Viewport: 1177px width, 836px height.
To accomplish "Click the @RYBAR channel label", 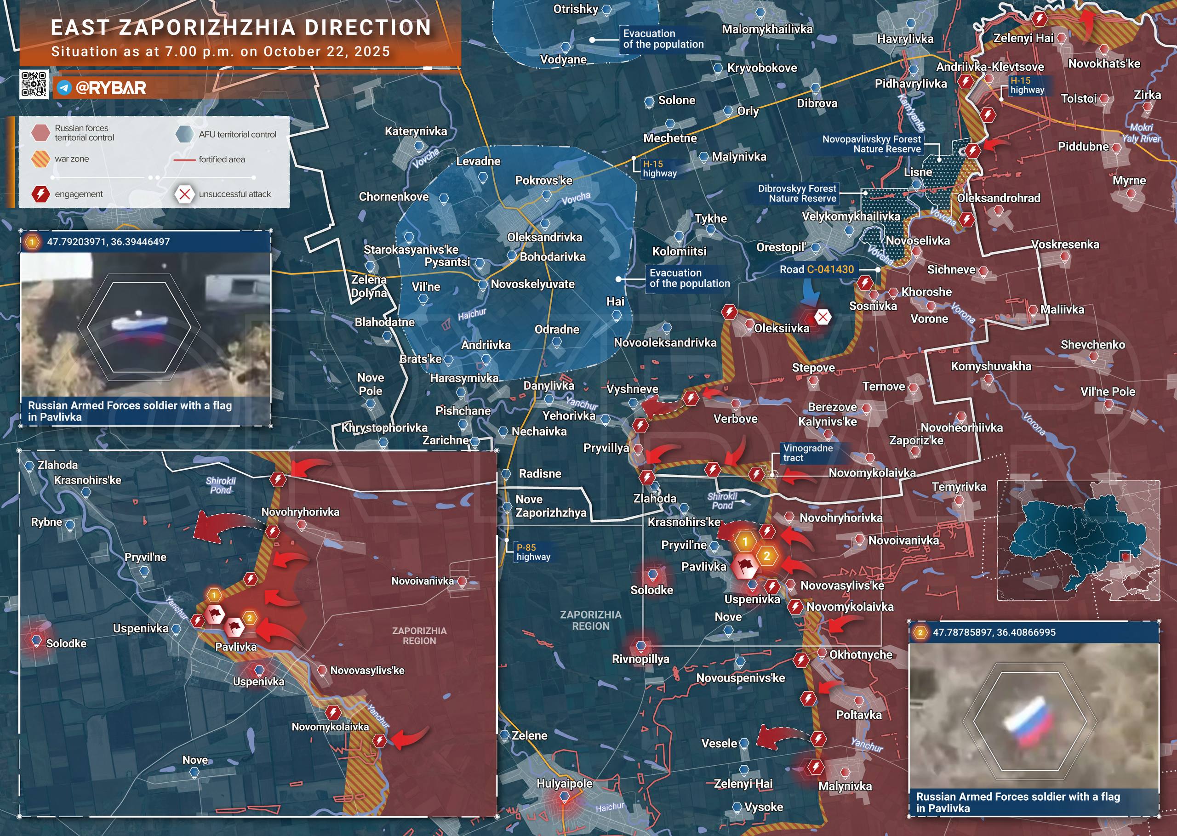I will pyautogui.click(x=111, y=88).
